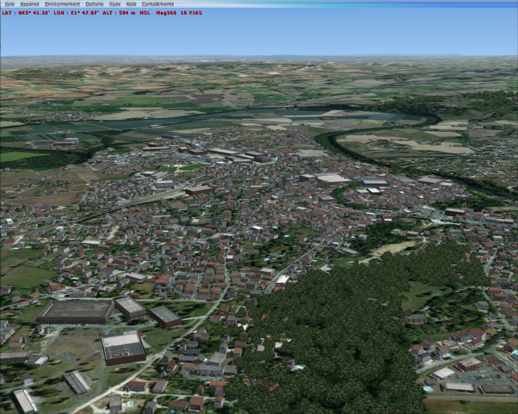Viewport: 518px width, 414px height.
Task: Open the Environnement menu
Action: tap(62, 4)
